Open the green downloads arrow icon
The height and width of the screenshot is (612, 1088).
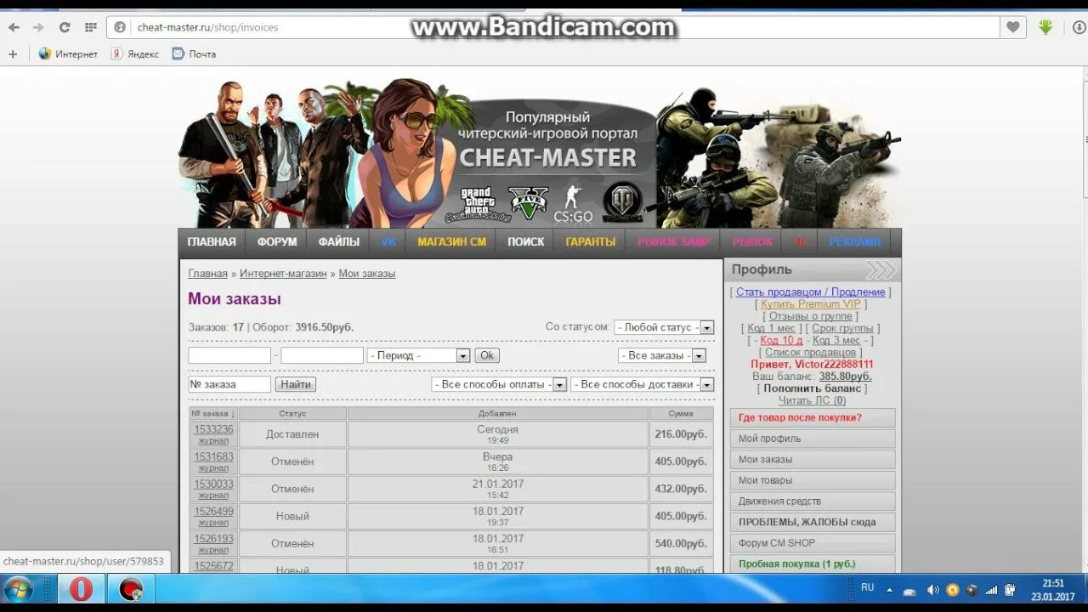(x=1045, y=27)
